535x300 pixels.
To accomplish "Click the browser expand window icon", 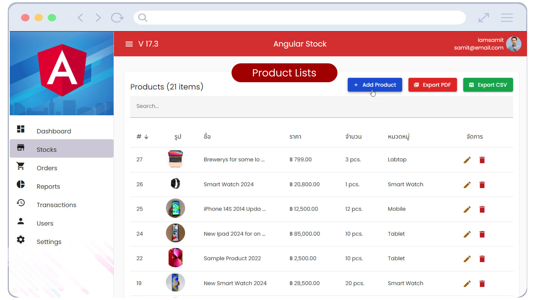I will 484,18.
